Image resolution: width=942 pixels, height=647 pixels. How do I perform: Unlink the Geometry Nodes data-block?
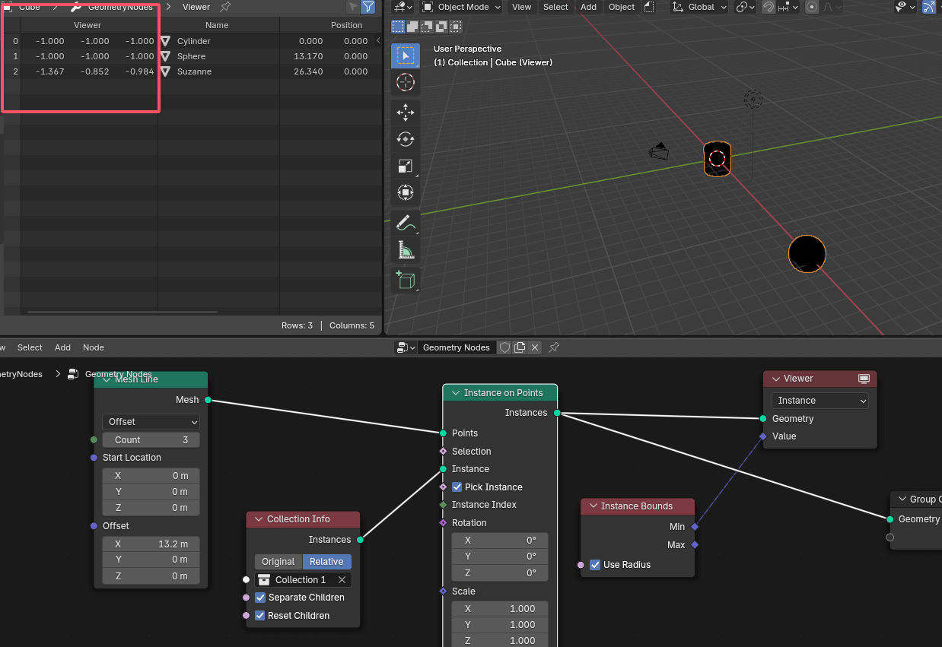coord(536,347)
